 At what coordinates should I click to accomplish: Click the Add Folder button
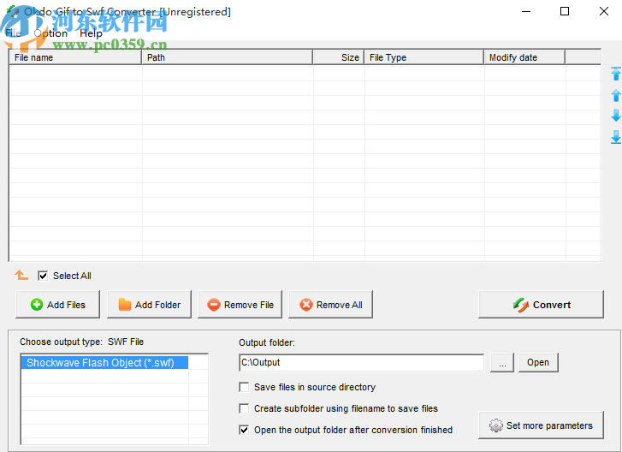point(149,305)
